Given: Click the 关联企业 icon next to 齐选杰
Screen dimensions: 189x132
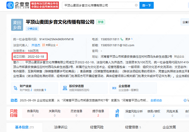Looking at the screenshot, I should [x=44, y=45].
